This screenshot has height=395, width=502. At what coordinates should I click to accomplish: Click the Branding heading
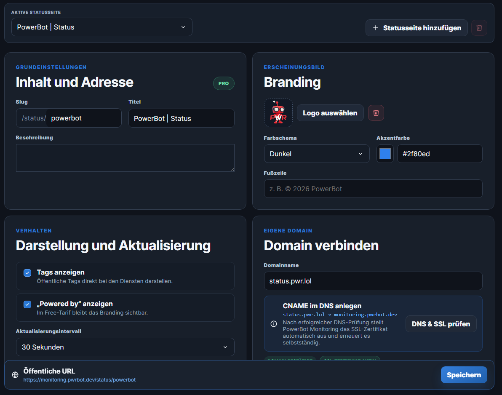[x=292, y=82]
